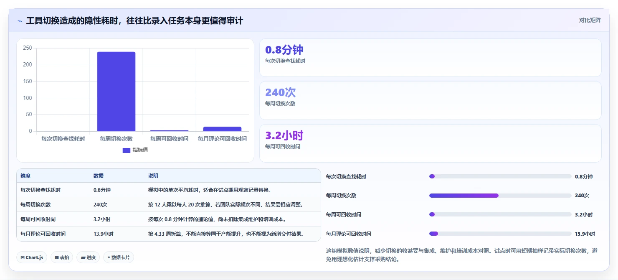Click the 3.2小时 stat card value
This screenshot has width=618, height=280.
tap(284, 135)
